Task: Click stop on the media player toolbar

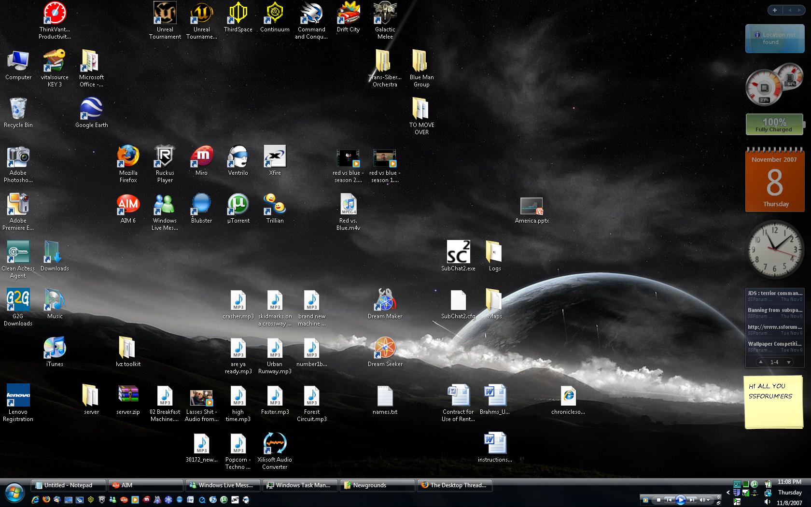Action: (x=658, y=500)
